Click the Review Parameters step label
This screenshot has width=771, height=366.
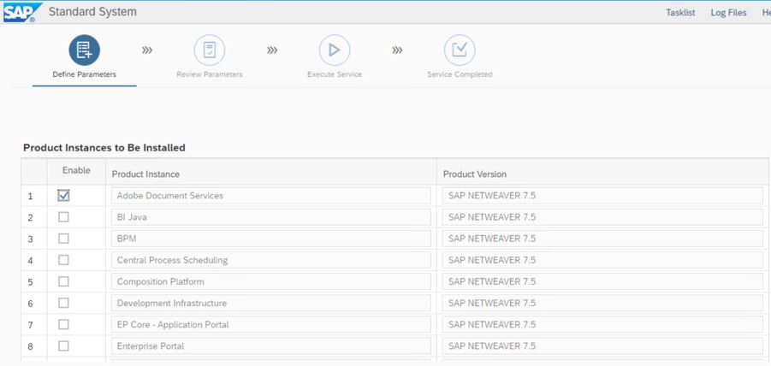[210, 74]
